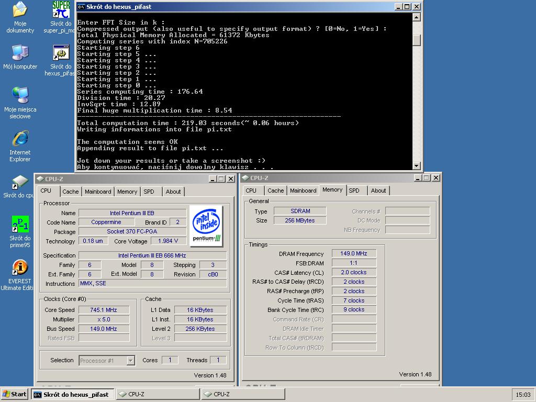Click the Intel Inside Pentium III logo

206,225
